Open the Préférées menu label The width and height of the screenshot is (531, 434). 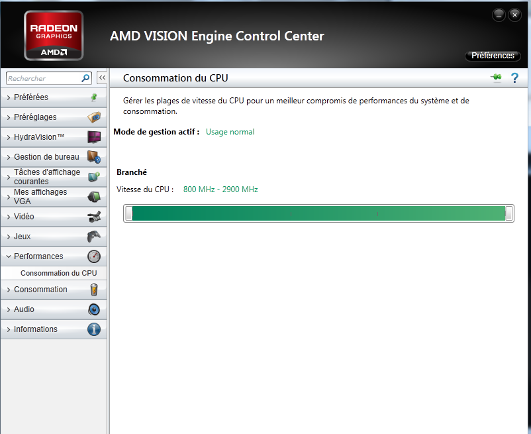31,97
